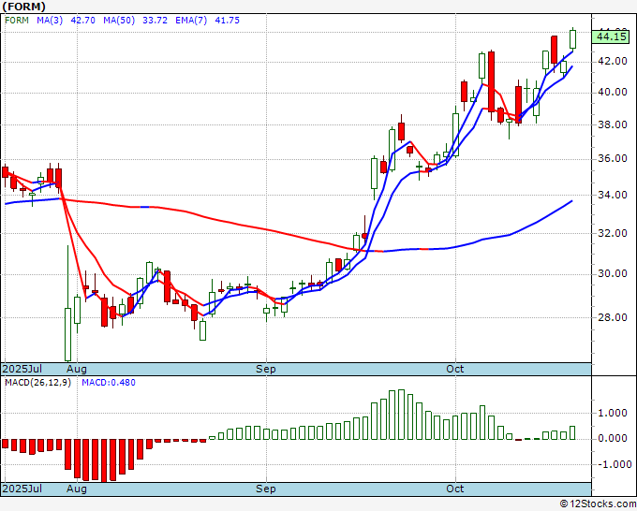
Task: Click the lowest red MACD histogram bar
Action: point(104,460)
